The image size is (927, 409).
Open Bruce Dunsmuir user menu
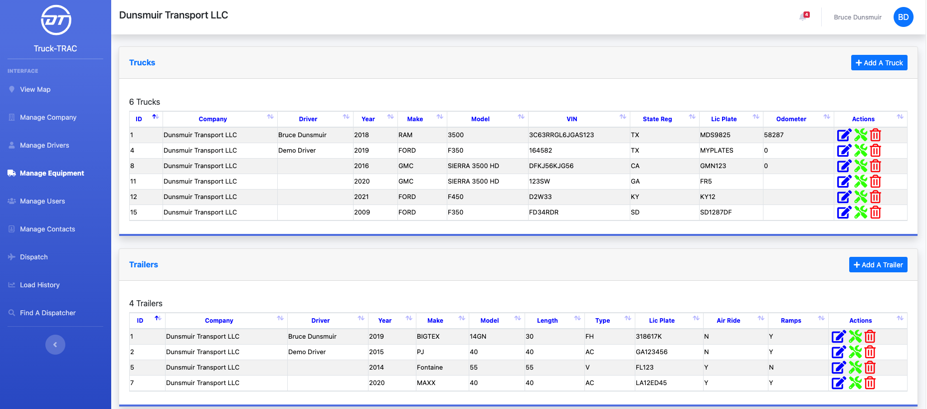[858, 17]
